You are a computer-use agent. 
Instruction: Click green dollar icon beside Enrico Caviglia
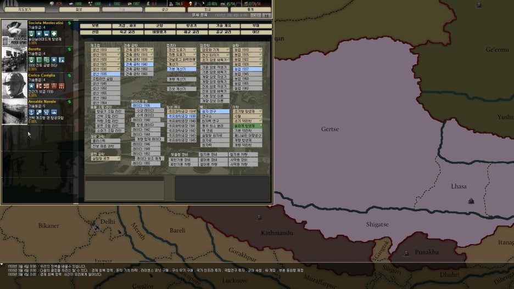70,75
